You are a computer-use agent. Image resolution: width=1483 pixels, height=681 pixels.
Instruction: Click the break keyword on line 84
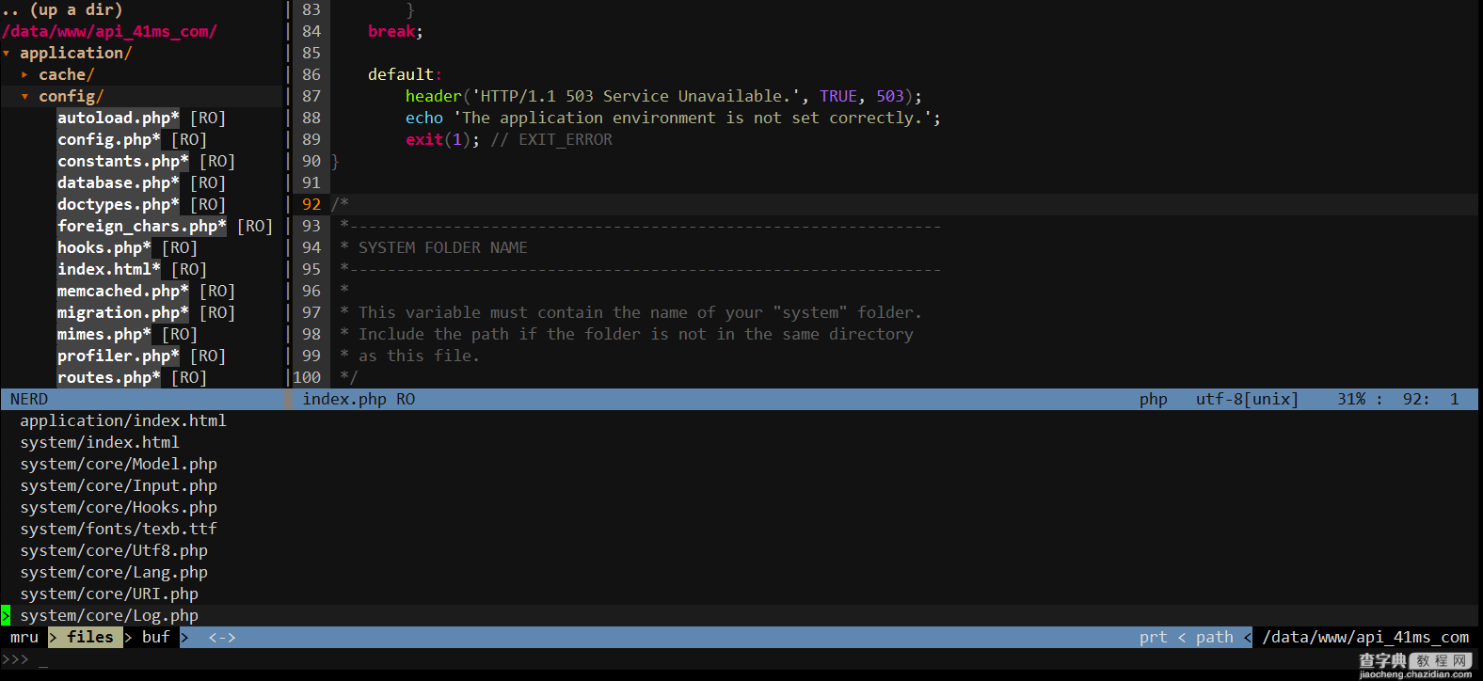tap(391, 32)
